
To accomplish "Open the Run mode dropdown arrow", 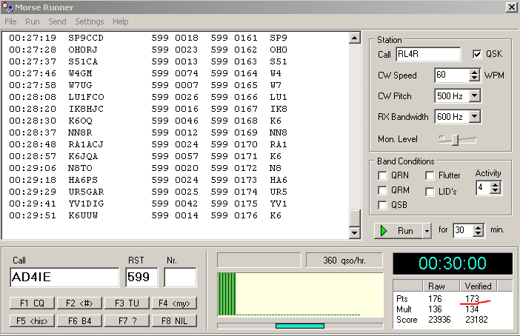I will click(426, 230).
